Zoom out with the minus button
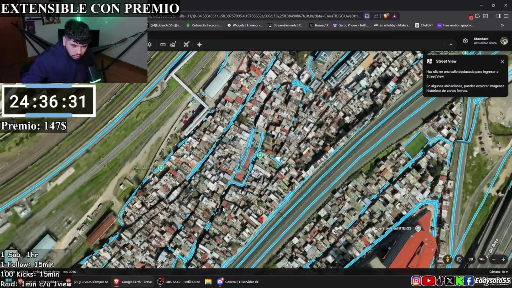Image resolution: width=512 pixels, height=288 pixels. (x=494, y=259)
